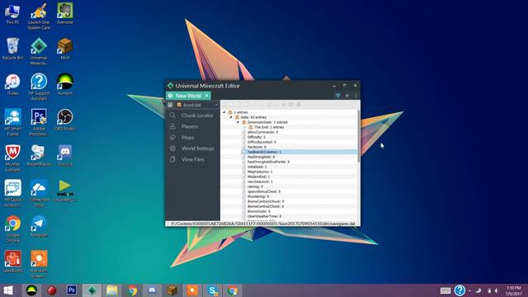Select the hasStrongholdEndPortal: 0 row
The image size is (528, 297).
pos(268,162)
